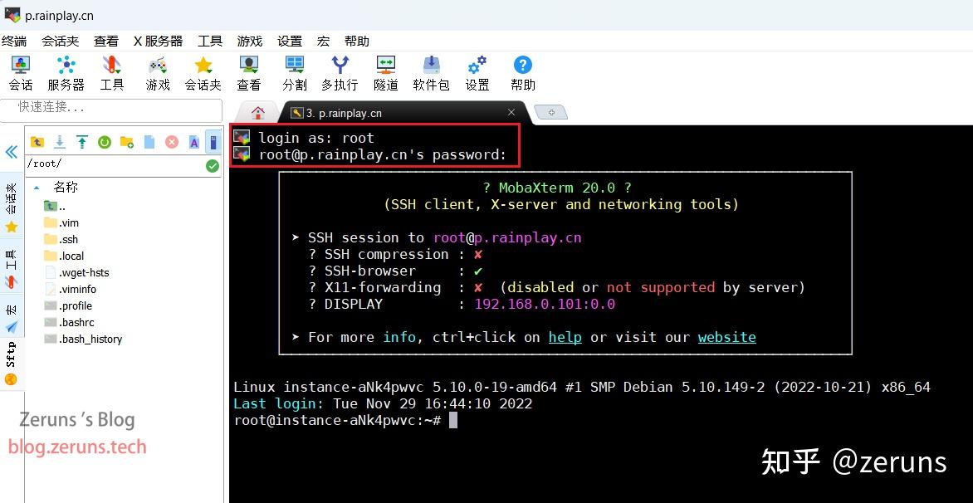
Task: Switch to the Sftp side tab
Action: [11, 364]
